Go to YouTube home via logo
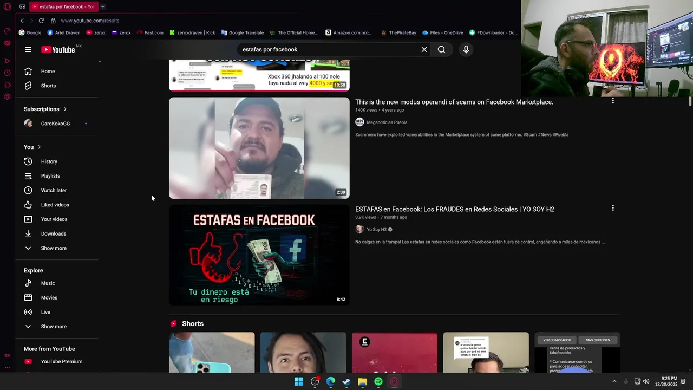The width and height of the screenshot is (693, 390). click(58, 49)
